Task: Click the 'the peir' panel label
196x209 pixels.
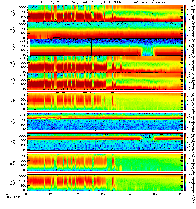Action: tap(13, 183)
